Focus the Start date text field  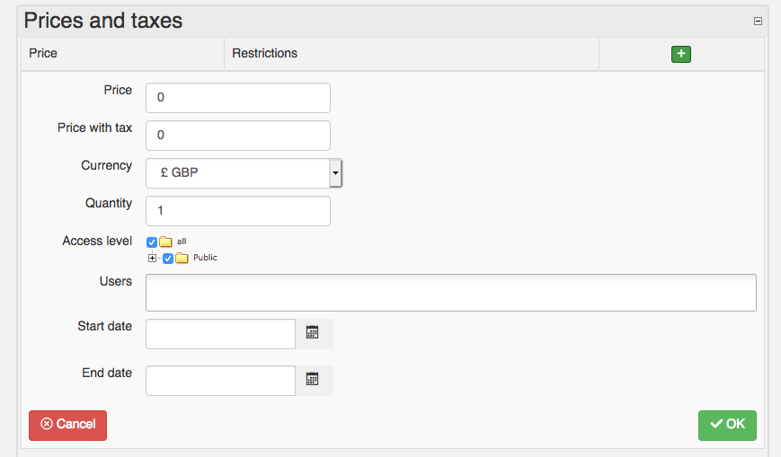[220, 333]
